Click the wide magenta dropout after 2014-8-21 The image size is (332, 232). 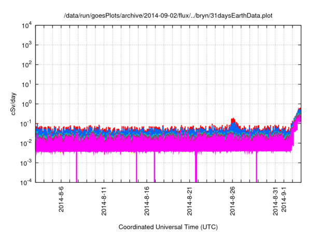click(x=196, y=167)
